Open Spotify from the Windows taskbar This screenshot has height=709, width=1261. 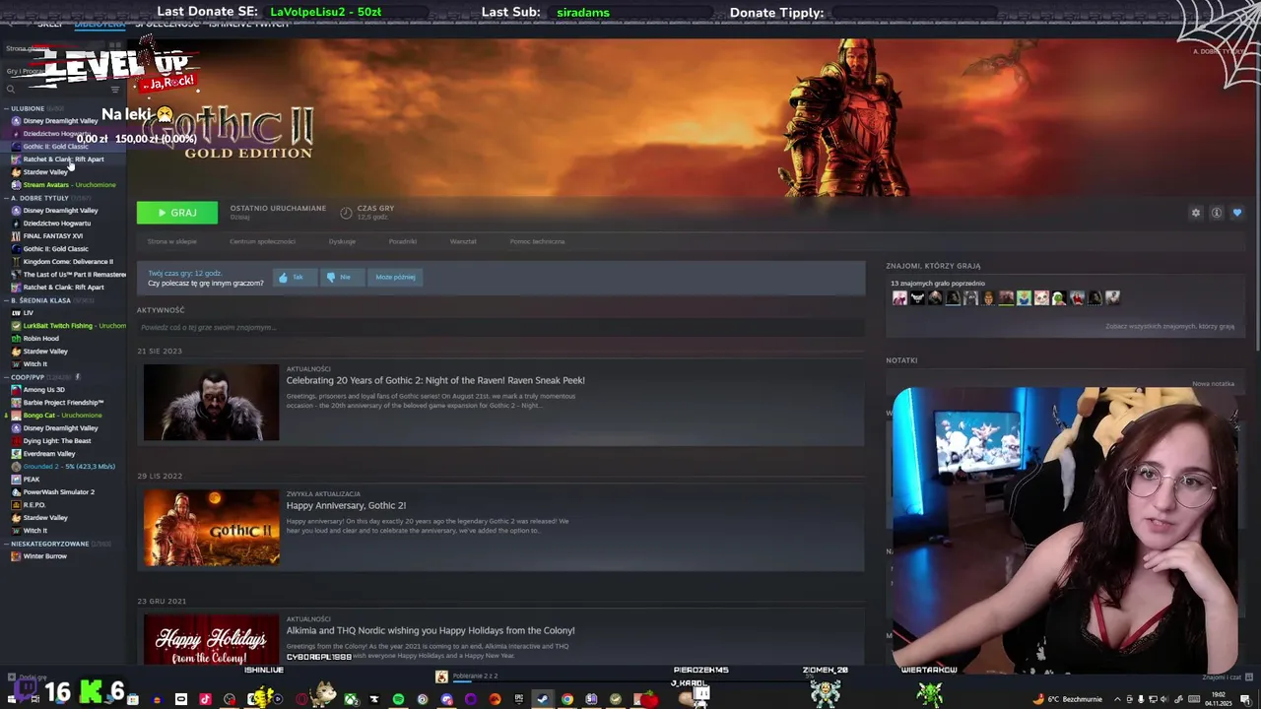398,699
